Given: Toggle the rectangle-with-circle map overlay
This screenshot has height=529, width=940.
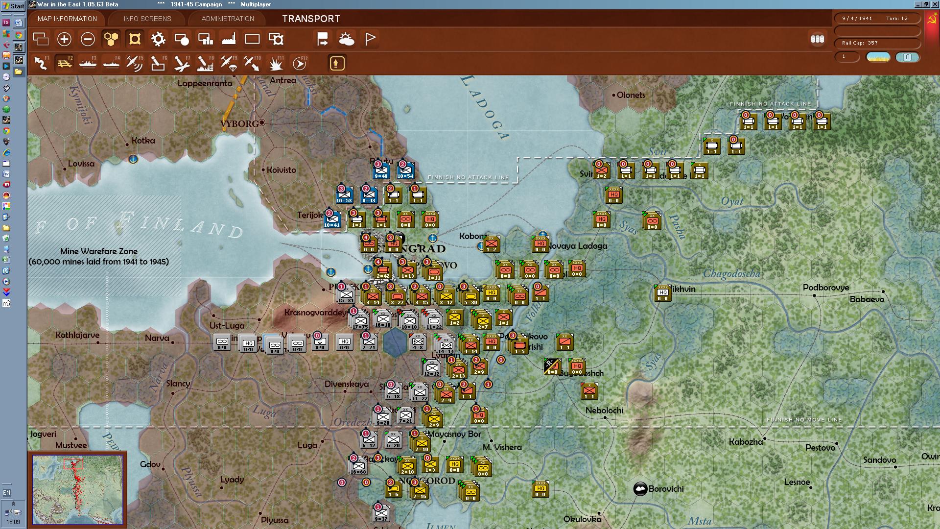Looking at the screenshot, I should 182,39.
